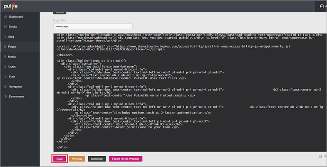Image resolution: width=327 pixels, height=167 pixels.
Task: Click the Dashboard gauge icon
Action: coord(5,17)
